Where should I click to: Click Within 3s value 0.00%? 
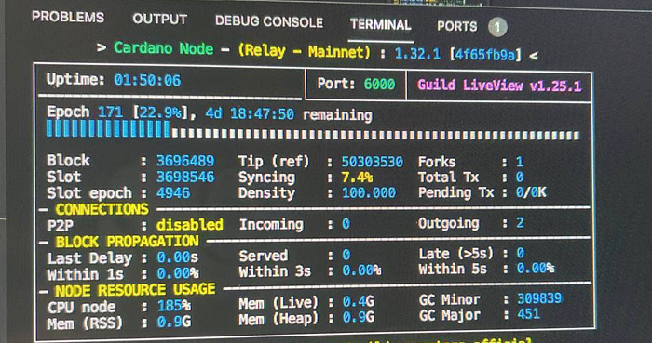(x=361, y=271)
